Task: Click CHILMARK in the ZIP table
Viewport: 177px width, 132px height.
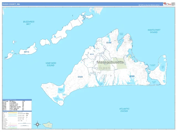Action: pos(13,103)
